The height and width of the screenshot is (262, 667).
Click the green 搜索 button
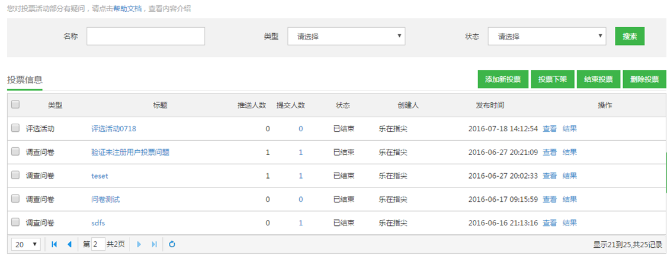[x=629, y=36]
